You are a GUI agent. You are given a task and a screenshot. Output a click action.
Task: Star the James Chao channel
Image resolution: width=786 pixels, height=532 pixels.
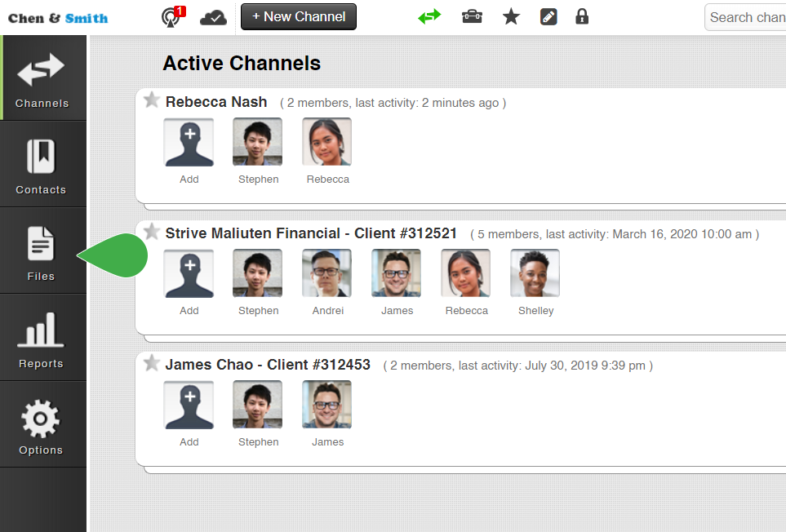151,362
